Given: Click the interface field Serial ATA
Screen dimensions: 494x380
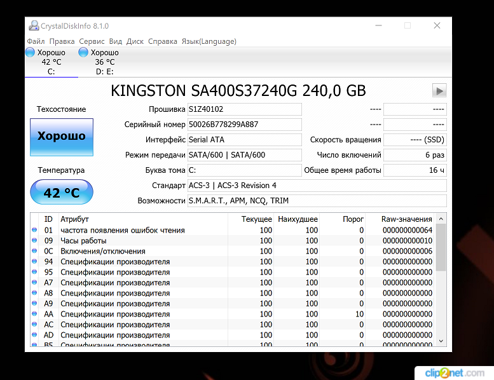Looking at the screenshot, I should point(245,139).
